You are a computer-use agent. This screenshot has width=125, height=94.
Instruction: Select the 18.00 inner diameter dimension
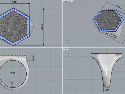coord(13,73)
